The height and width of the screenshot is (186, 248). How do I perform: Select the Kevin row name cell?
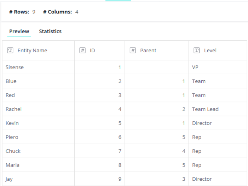point(12,123)
